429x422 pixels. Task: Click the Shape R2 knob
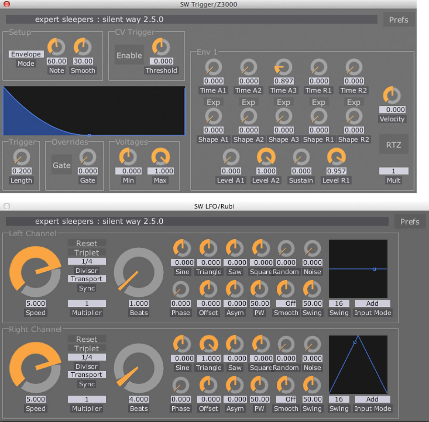click(x=354, y=116)
